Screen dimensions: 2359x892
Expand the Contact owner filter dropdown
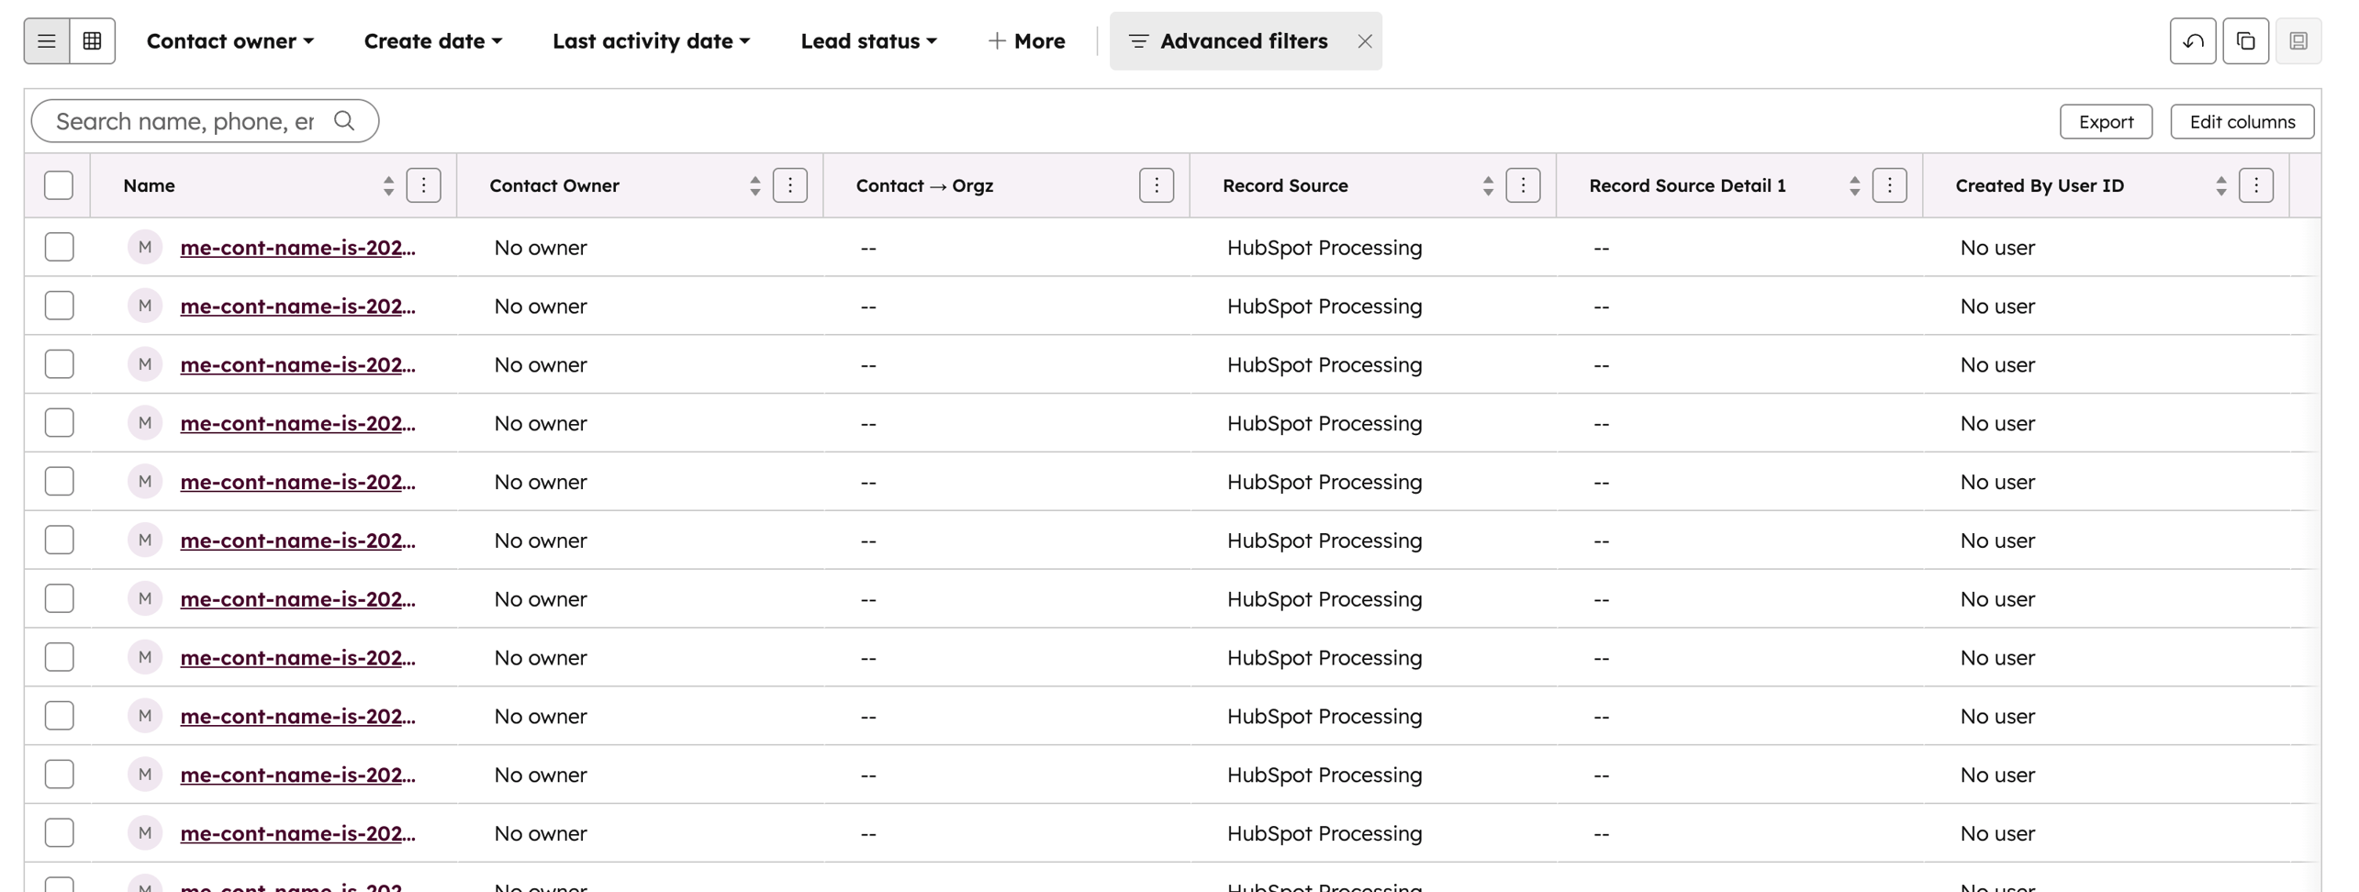click(229, 41)
